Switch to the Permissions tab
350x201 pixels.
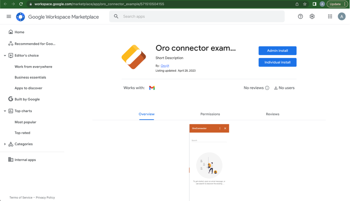click(x=210, y=114)
